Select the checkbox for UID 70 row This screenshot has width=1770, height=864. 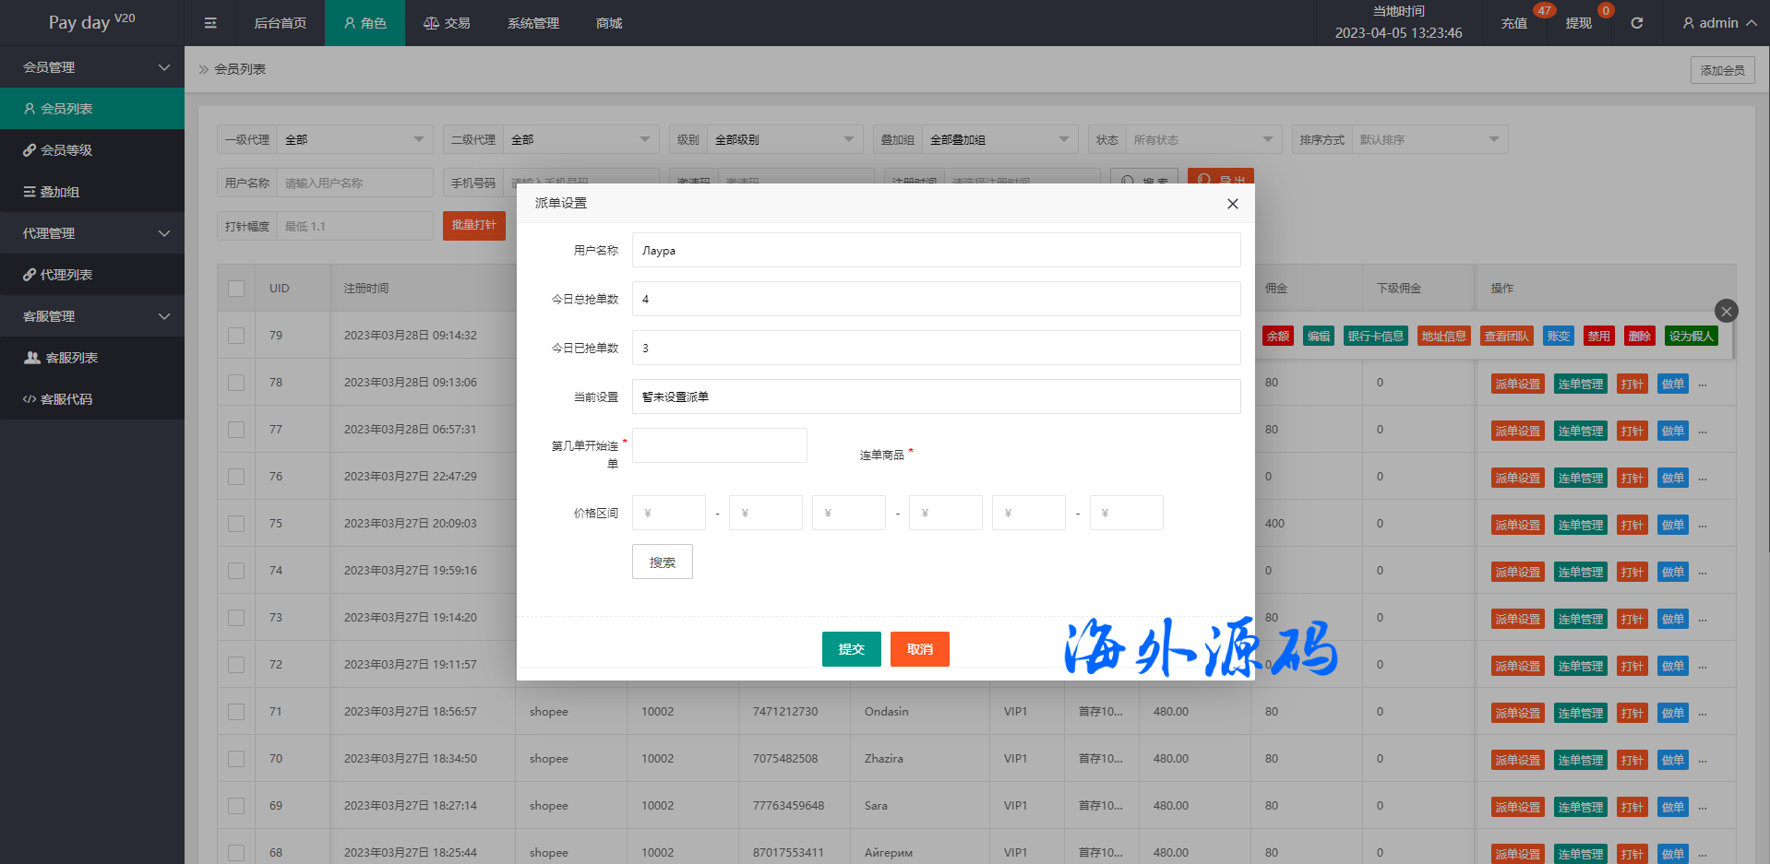236,759
